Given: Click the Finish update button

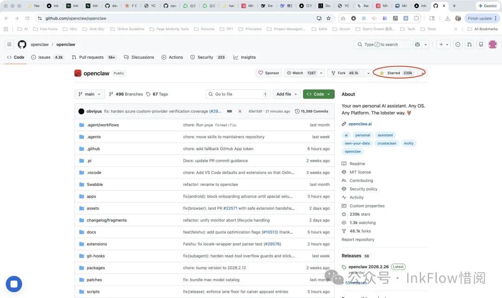Looking at the screenshot, I should 480,18.
